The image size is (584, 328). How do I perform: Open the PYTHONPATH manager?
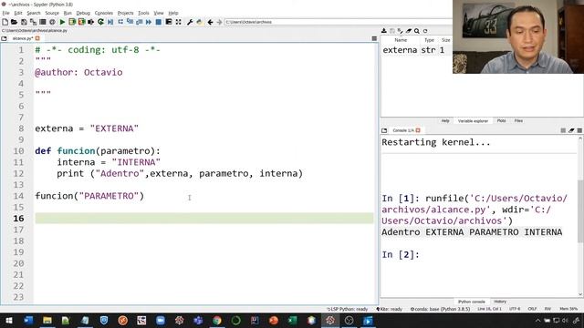200,22
